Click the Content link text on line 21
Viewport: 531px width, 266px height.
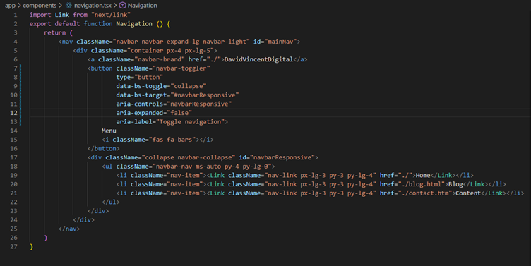click(x=468, y=193)
